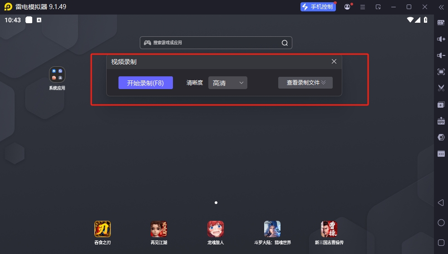Open the 系统应用 folder
The width and height of the screenshot is (448, 254).
[x=57, y=75]
